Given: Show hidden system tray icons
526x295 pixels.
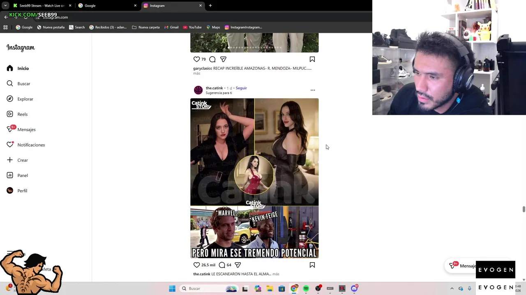Looking at the screenshot, I should [452, 288].
